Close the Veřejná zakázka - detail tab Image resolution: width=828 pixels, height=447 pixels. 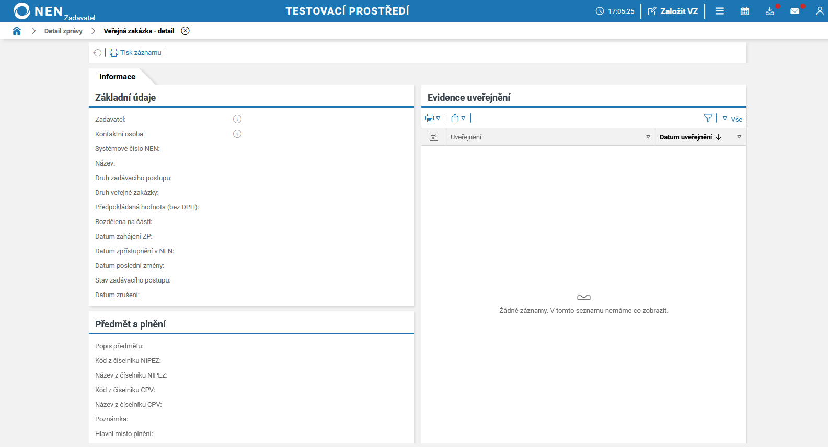185,31
